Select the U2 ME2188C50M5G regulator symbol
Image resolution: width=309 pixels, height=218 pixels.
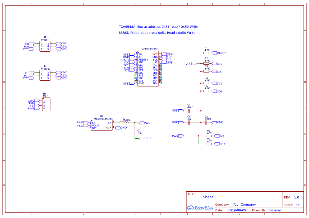pyautogui.click(x=102, y=125)
